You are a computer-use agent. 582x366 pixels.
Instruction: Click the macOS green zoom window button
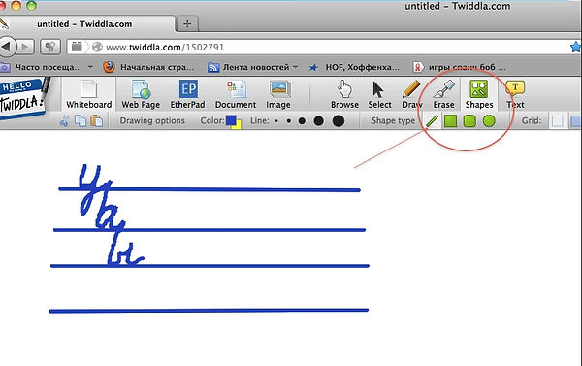32,5
